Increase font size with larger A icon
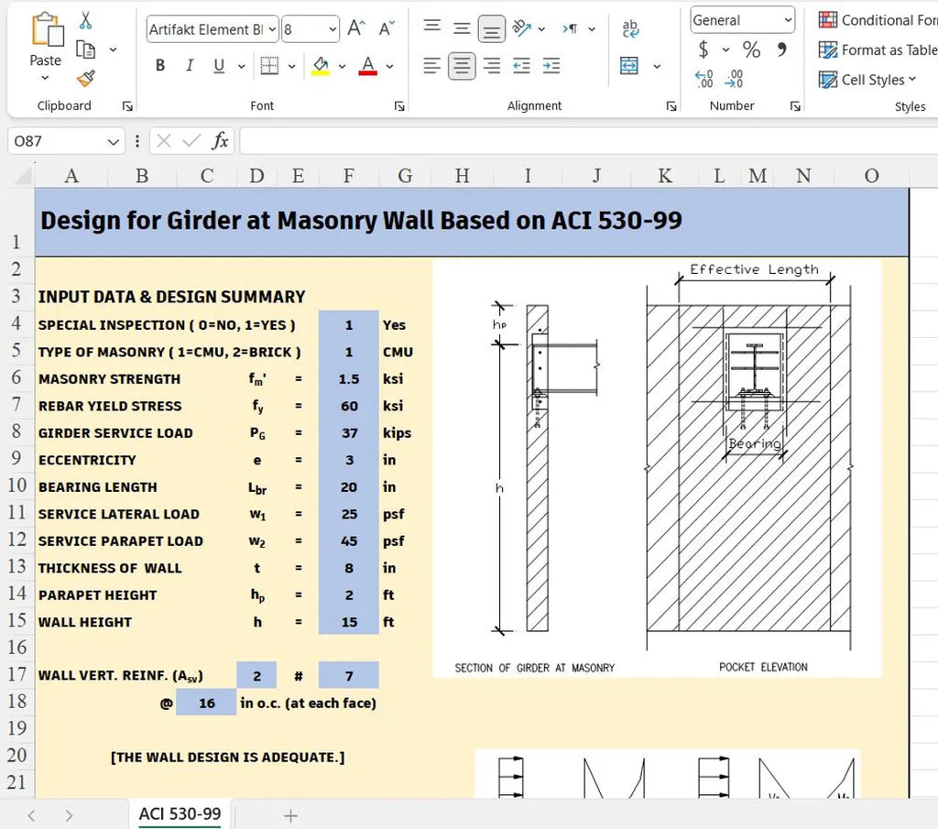 click(x=356, y=28)
